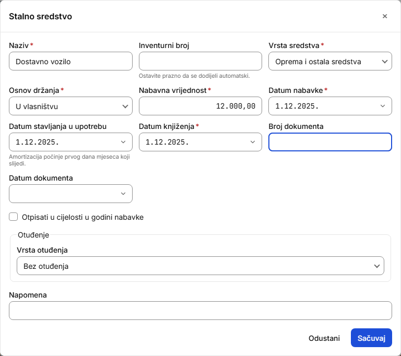Click the Odustani button
This screenshot has width=401, height=356.
pyautogui.click(x=324, y=338)
